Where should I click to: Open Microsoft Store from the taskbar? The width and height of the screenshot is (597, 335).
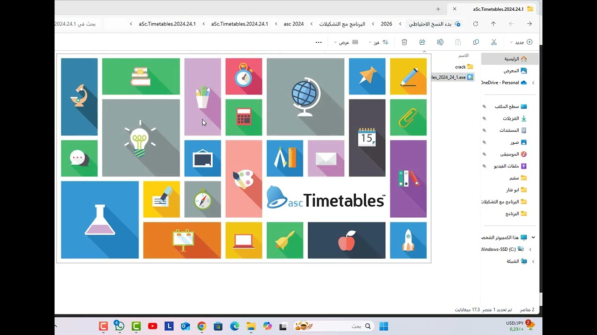(218, 326)
